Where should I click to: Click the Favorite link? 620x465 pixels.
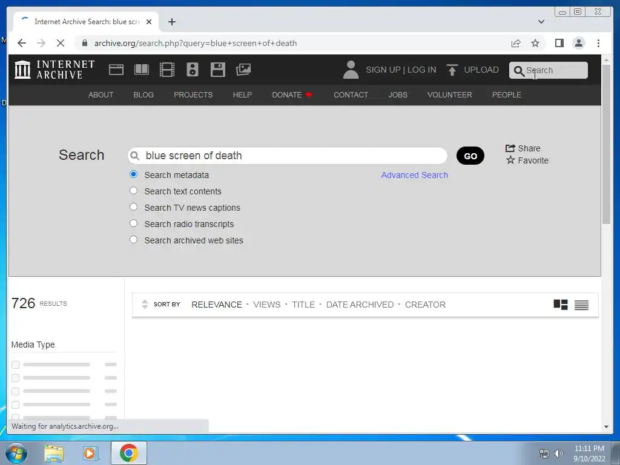[x=527, y=160]
